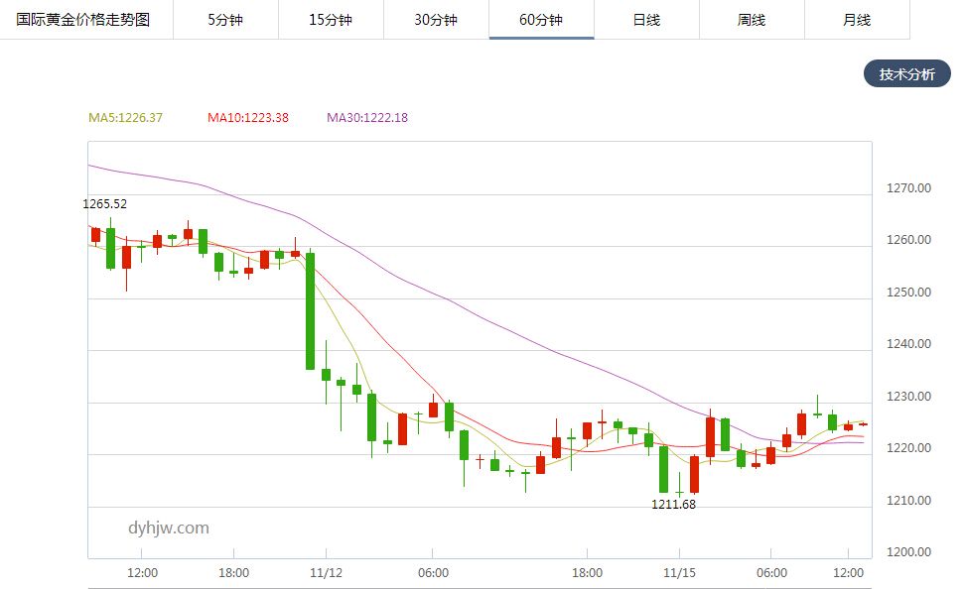Click the 国际黄金价格走势图 title tab
965x589 pixels.
83,20
